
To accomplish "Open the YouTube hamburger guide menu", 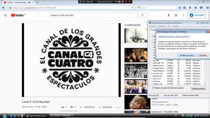I will [6, 15].
